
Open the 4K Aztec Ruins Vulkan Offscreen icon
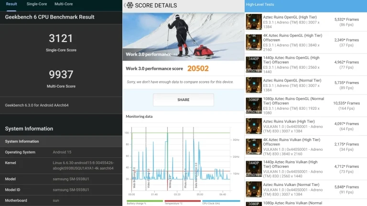point(253,147)
